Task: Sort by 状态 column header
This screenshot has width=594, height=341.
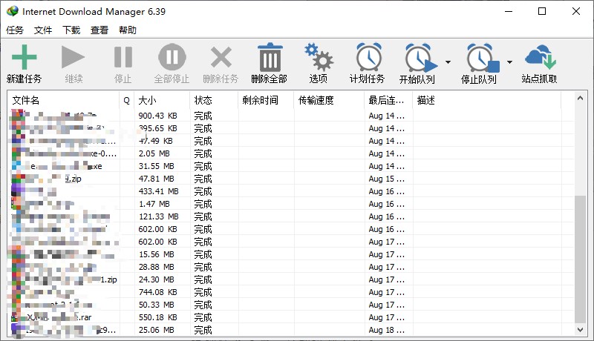Action: coord(214,100)
